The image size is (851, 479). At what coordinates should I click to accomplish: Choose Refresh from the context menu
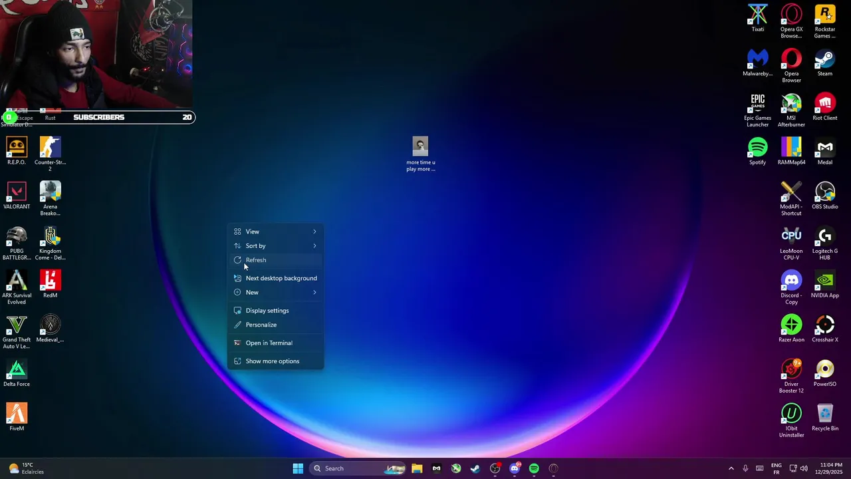[275, 260]
